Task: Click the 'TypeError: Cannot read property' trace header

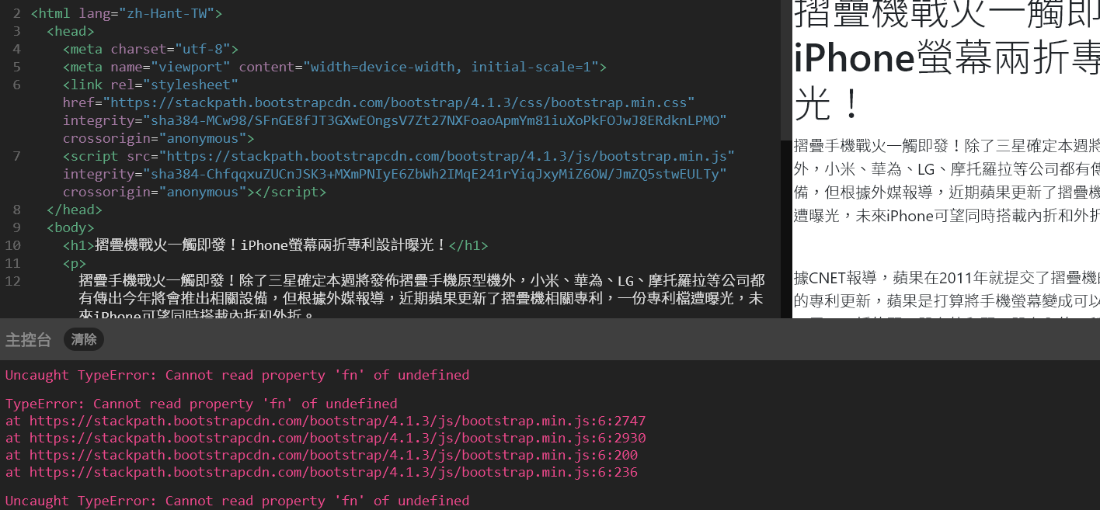Action: [x=201, y=404]
